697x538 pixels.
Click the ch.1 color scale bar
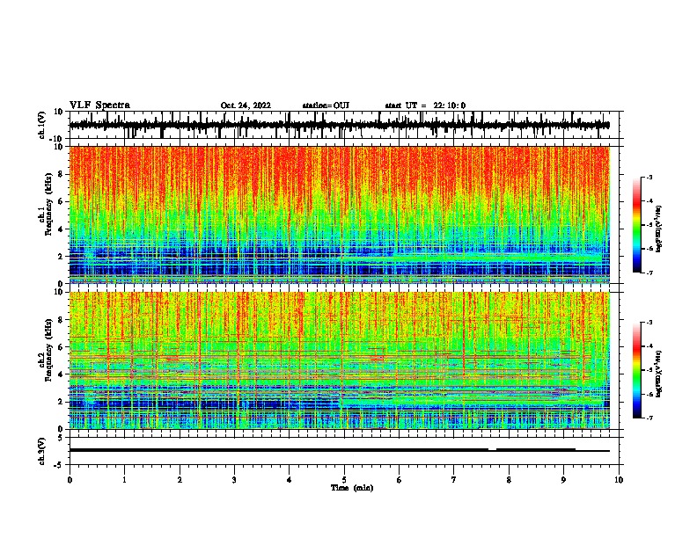click(636, 225)
